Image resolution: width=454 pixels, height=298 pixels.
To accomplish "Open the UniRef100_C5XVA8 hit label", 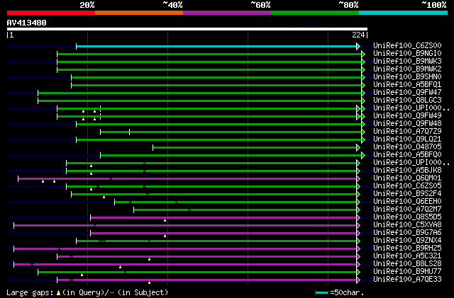I will tap(407, 225).
